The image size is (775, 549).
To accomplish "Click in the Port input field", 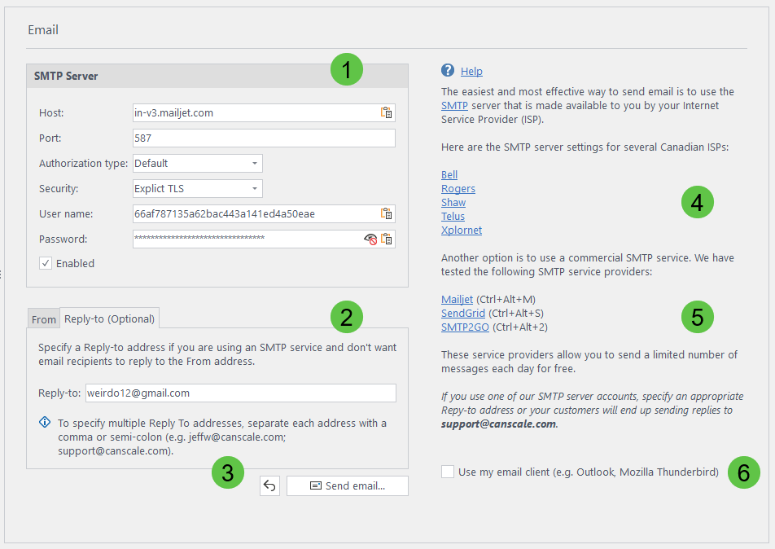I will 263,138.
